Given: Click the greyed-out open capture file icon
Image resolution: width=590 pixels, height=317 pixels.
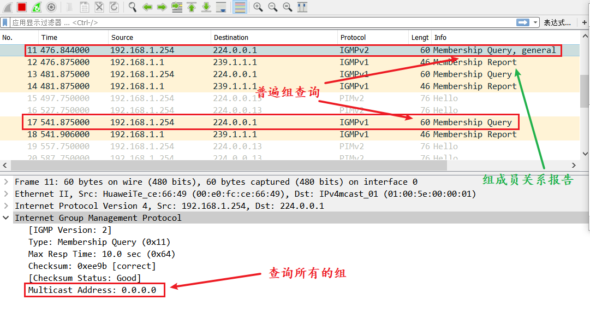Looking at the screenshot, I should click(x=70, y=7).
